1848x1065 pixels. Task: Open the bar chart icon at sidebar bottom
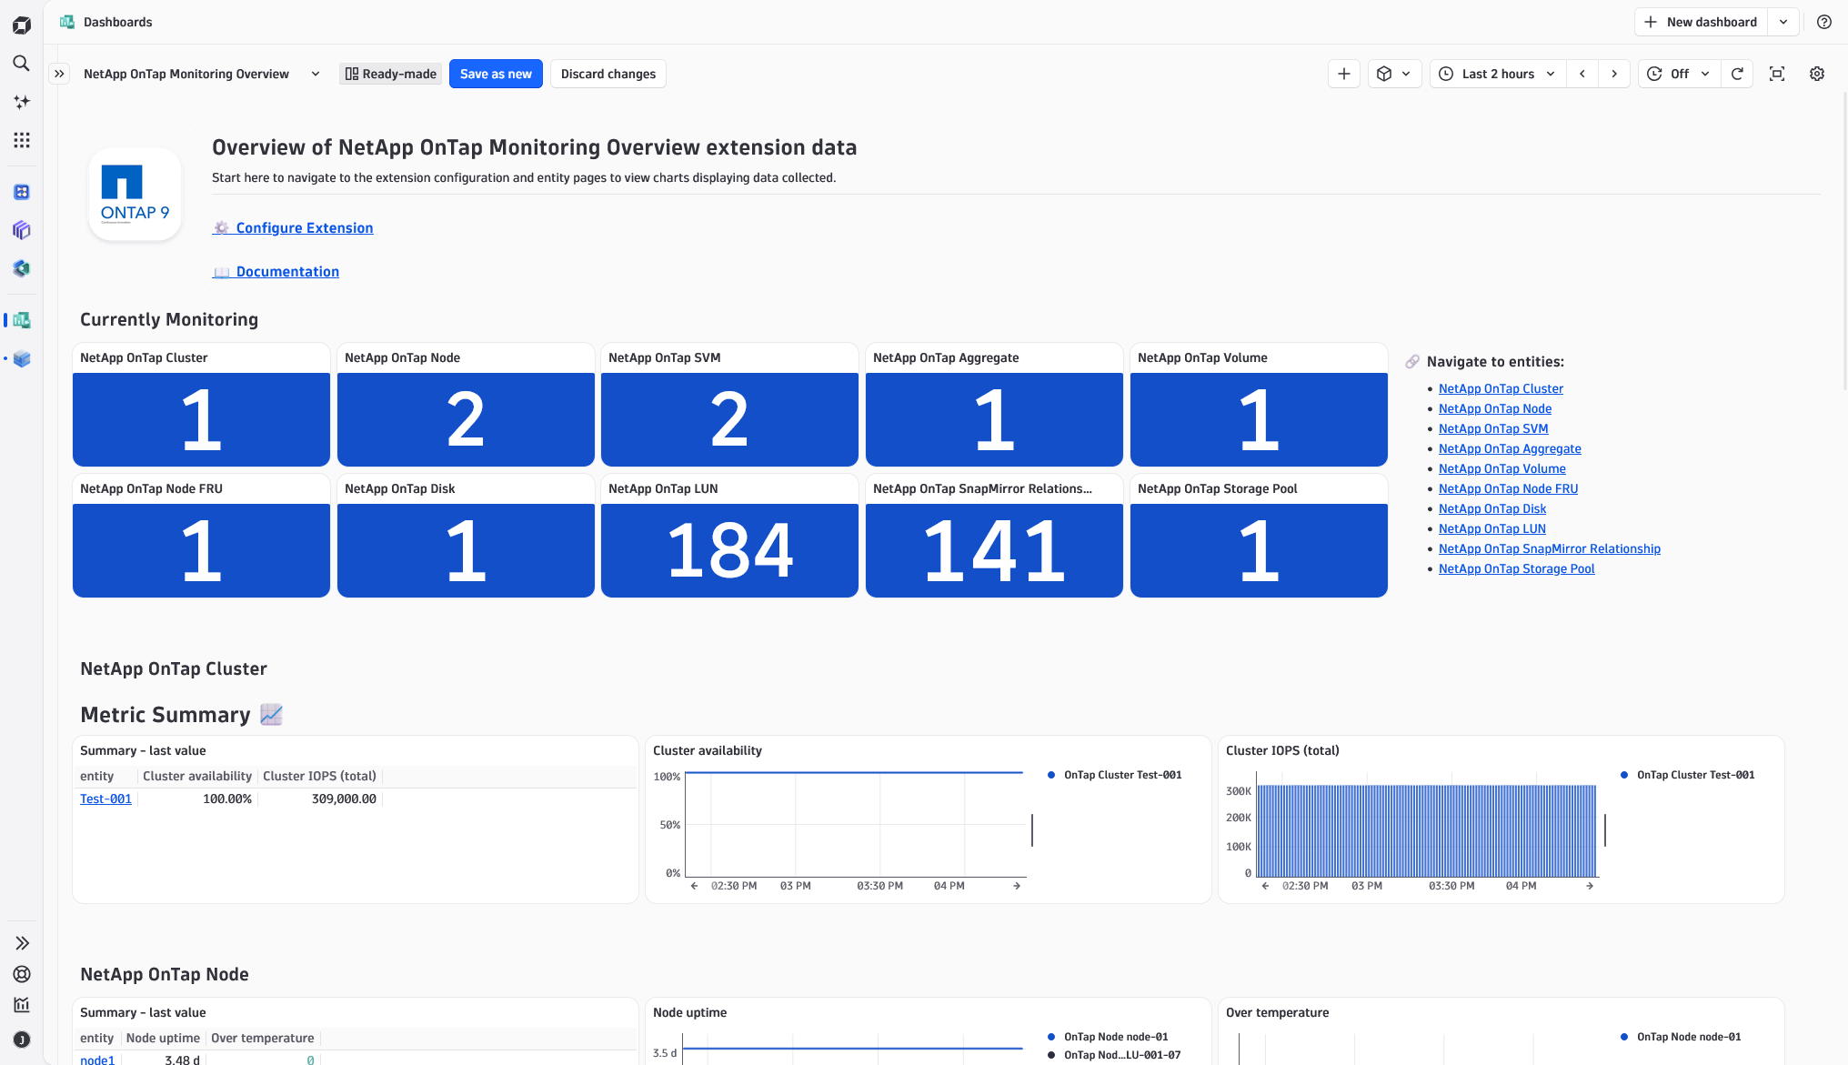pyautogui.click(x=22, y=1005)
